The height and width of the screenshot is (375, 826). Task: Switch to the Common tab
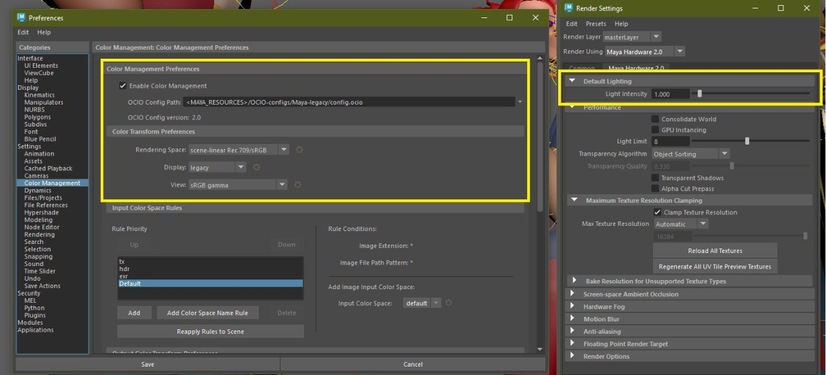click(581, 68)
